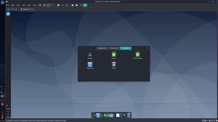Click the green play VM button
Image resolution: width=218 pixels, height=122 pixels.
click(x=48, y=5)
